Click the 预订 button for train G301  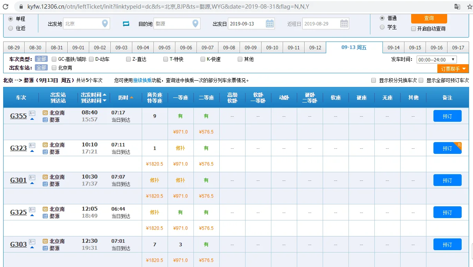pos(447,180)
